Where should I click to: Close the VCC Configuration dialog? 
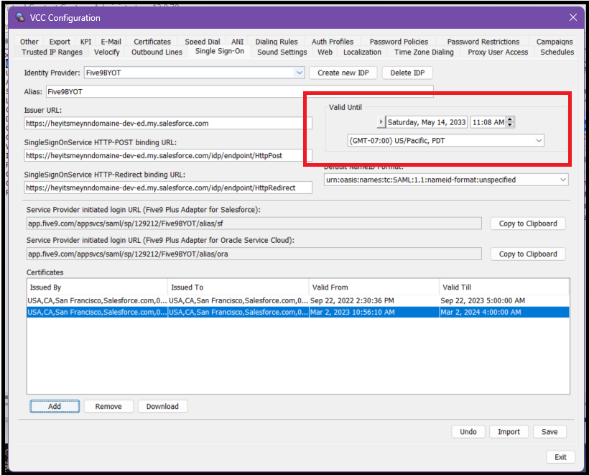point(573,17)
